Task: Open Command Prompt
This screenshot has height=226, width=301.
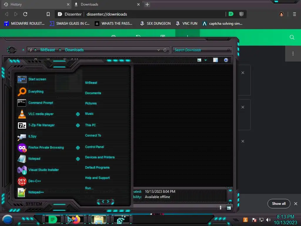Action: coord(35,103)
